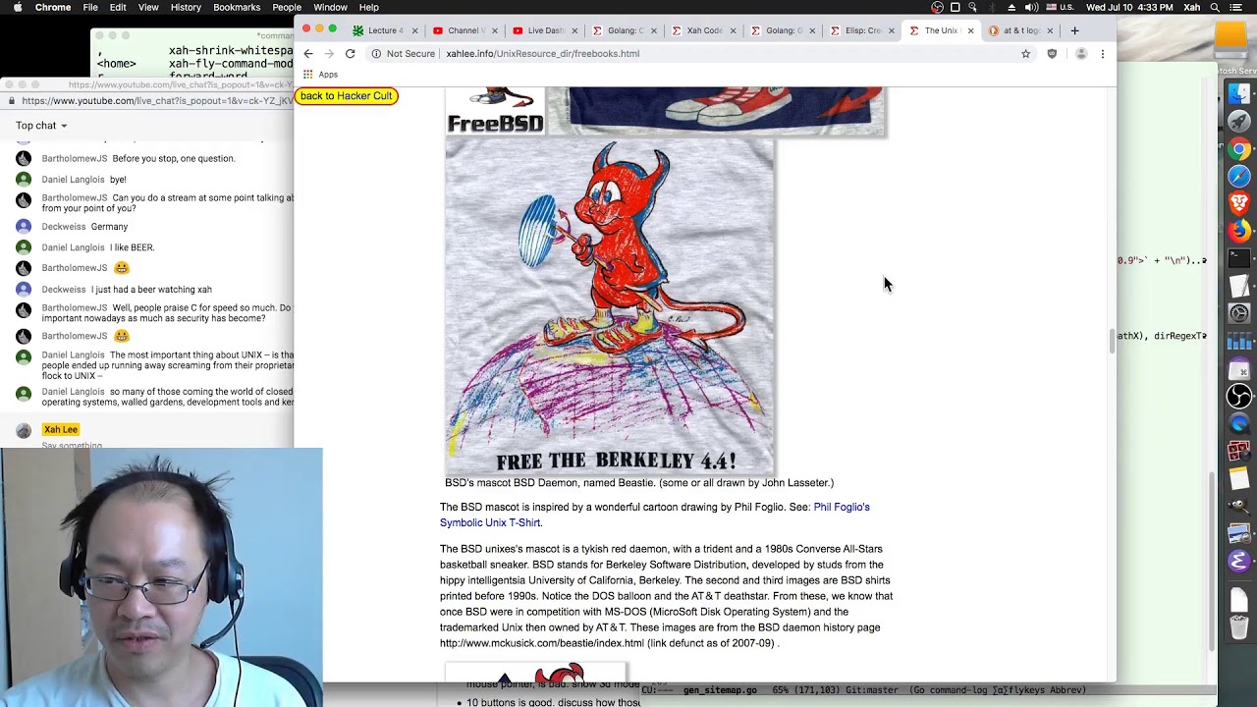Open the uBlock shield extension icon
The width and height of the screenshot is (1257, 707).
click(x=1052, y=54)
